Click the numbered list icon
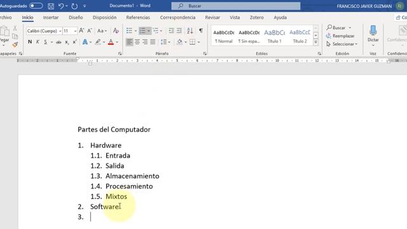Viewport: 407px width, 229px height. coord(142,31)
